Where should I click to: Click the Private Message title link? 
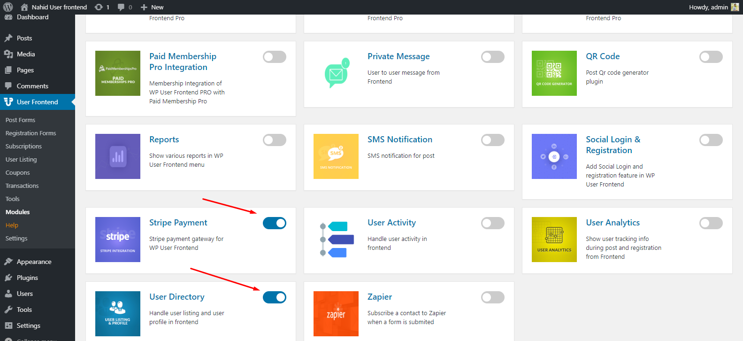coord(398,56)
